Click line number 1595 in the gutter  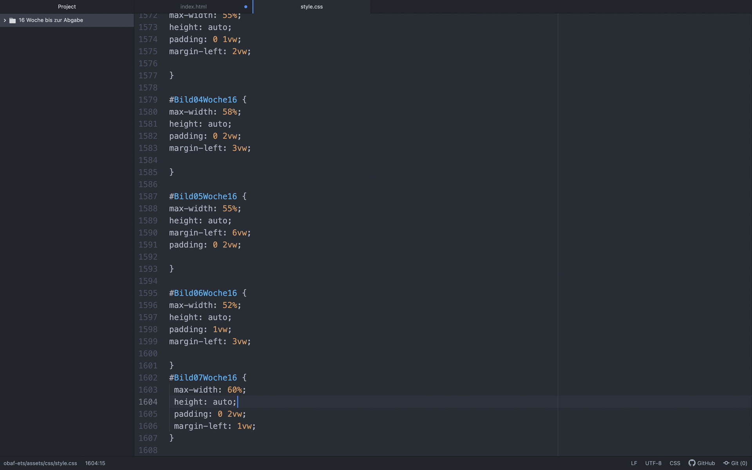(x=148, y=293)
